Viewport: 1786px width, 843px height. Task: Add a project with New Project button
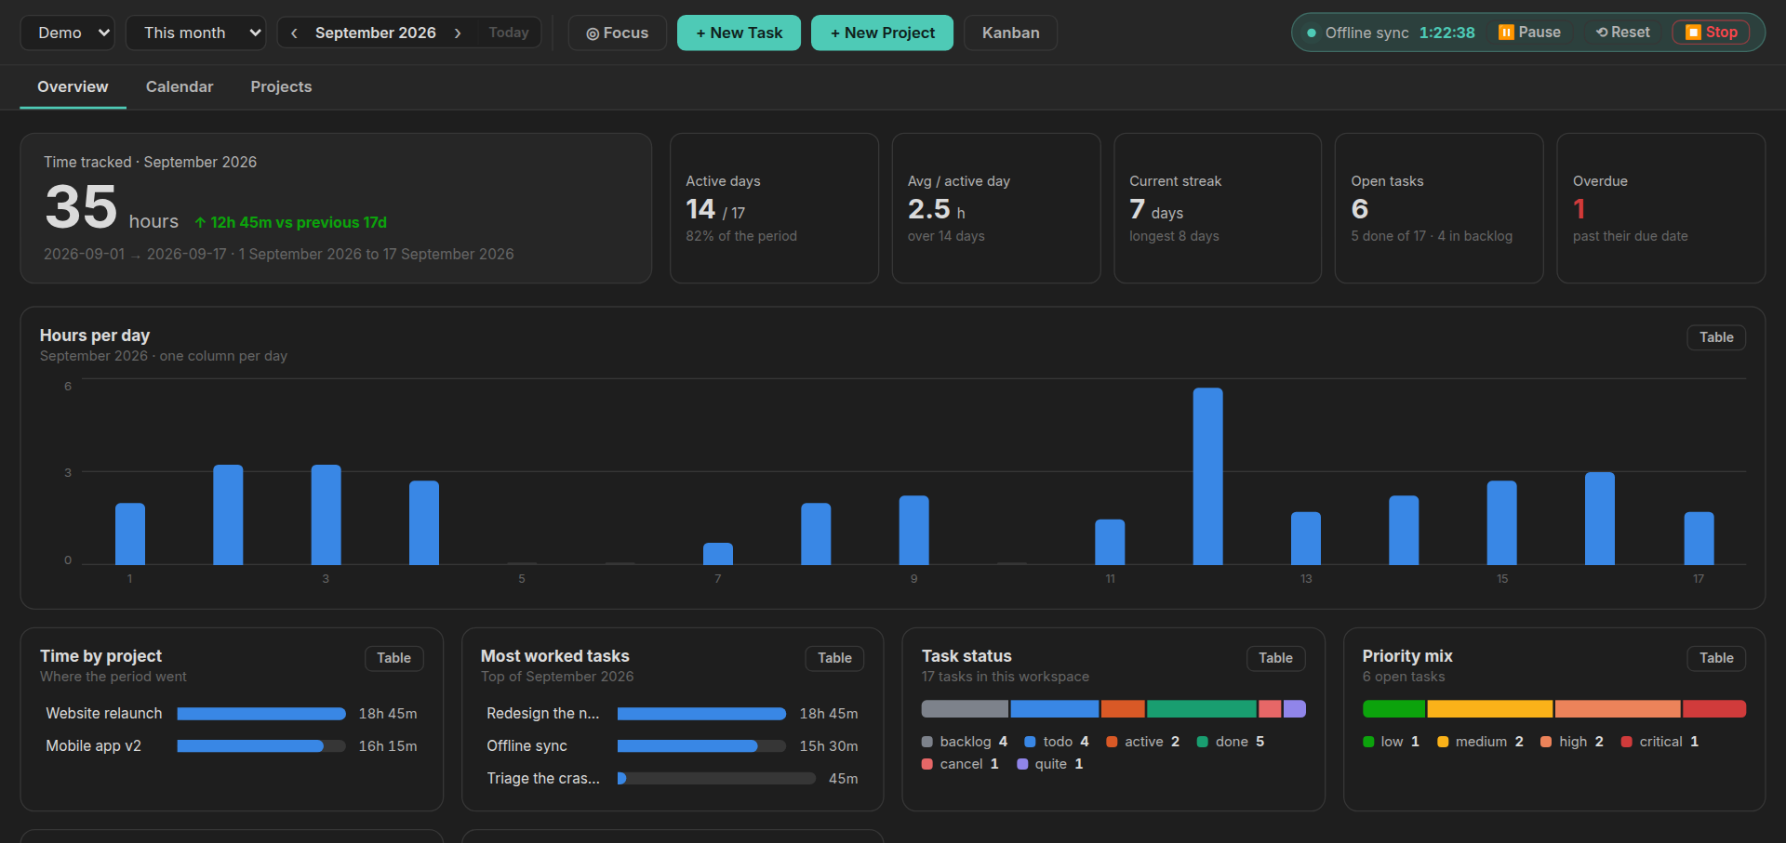(x=882, y=33)
